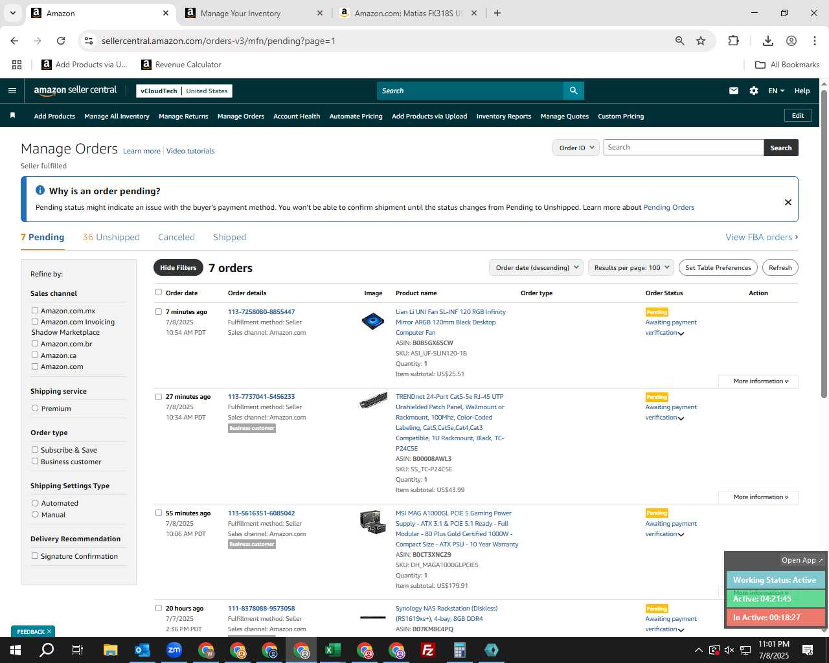829x663 pixels.
Task: Open new browser tab with plus icon
Action: point(497,13)
